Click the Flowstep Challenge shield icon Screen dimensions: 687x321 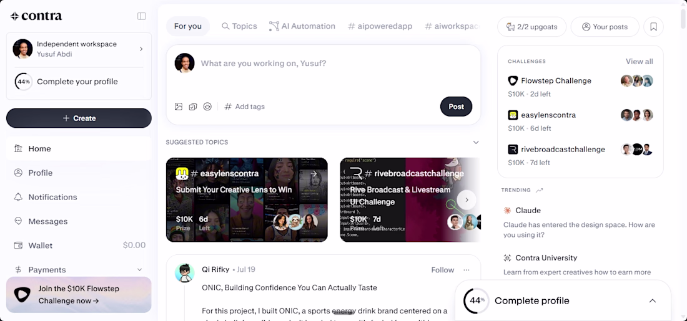tap(513, 81)
